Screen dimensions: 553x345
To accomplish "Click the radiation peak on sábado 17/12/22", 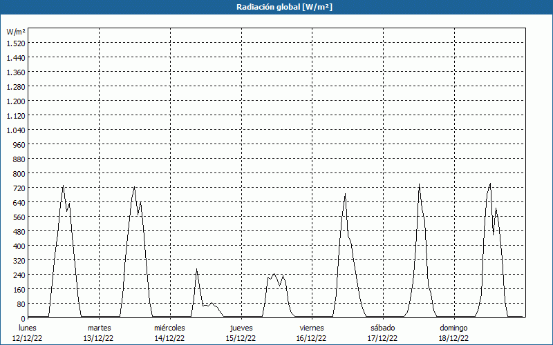I will [419, 184].
